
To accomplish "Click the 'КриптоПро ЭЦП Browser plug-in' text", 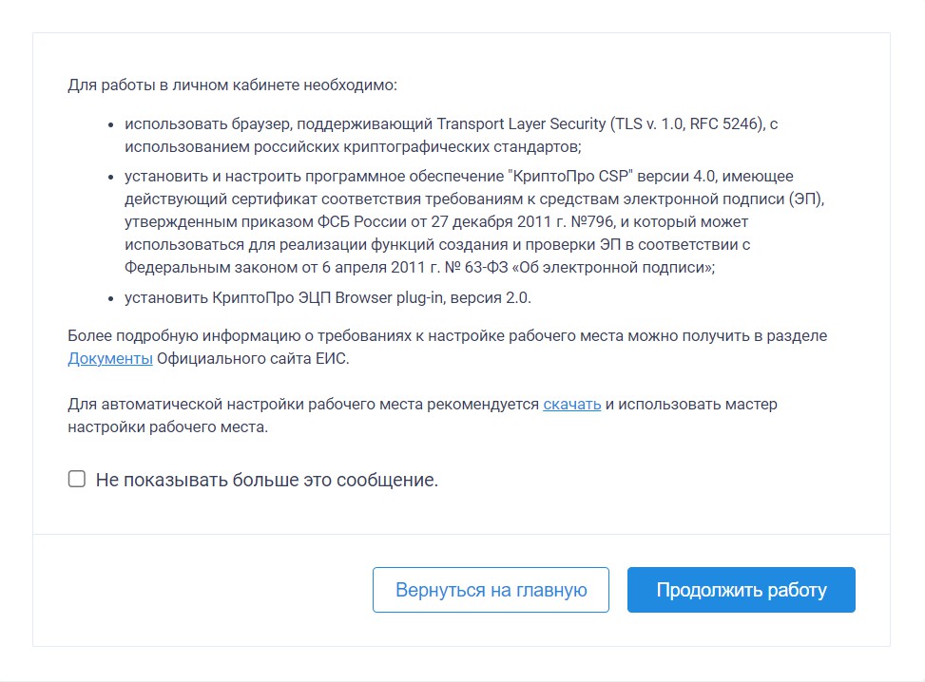I will coord(327,297).
